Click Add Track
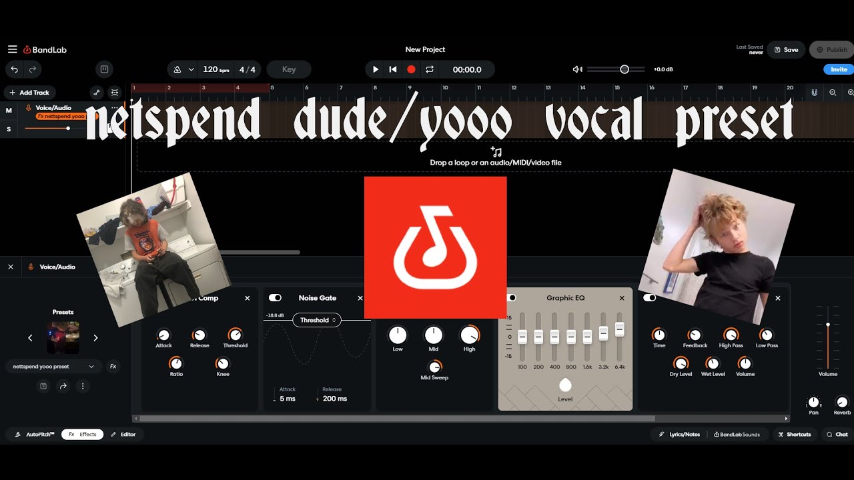Screen dimensions: 854x480 (29, 93)
